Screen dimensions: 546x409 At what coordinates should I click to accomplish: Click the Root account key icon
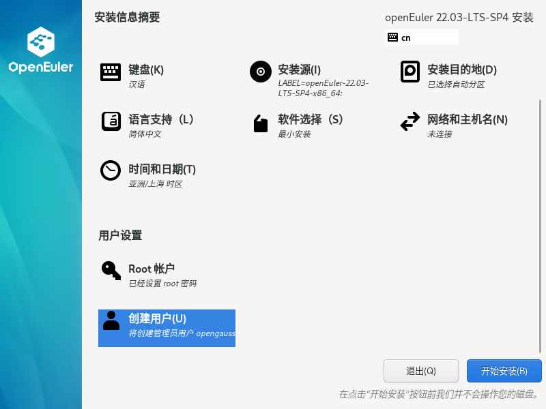click(x=111, y=271)
